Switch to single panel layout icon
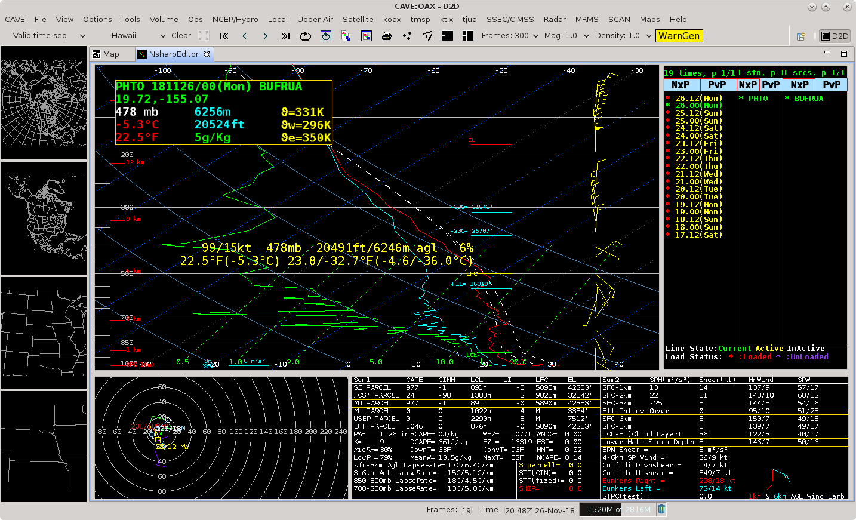The width and height of the screenshot is (856, 520). coord(448,36)
